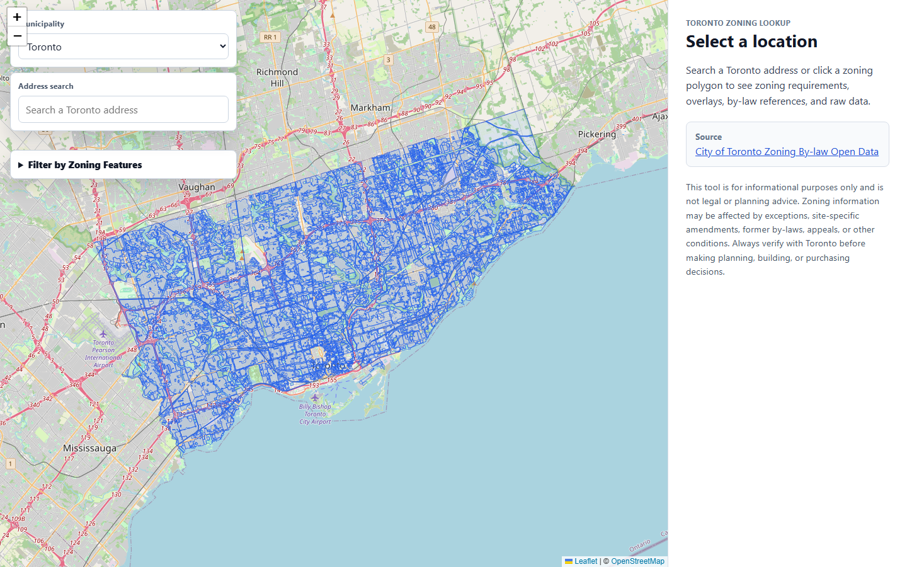Click the route 3 shield near Markham
This screenshot has height=567, width=907.
pyautogui.click(x=388, y=60)
